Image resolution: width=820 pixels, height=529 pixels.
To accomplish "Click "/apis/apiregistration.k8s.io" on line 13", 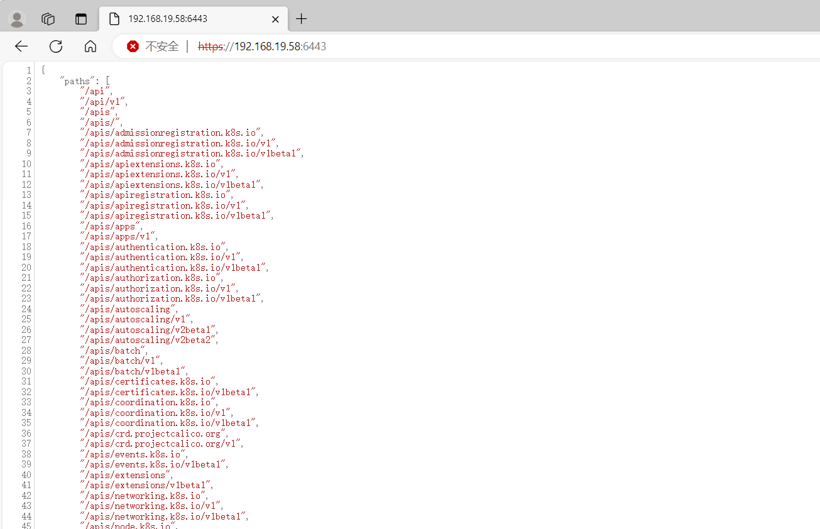I will 155,195.
